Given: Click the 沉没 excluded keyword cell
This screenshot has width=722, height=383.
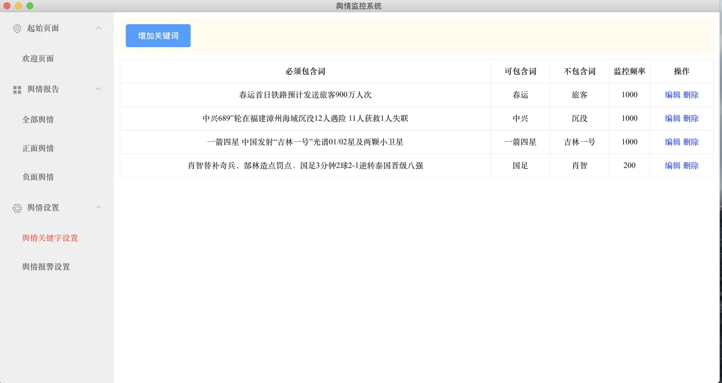Looking at the screenshot, I should coord(580,119).
